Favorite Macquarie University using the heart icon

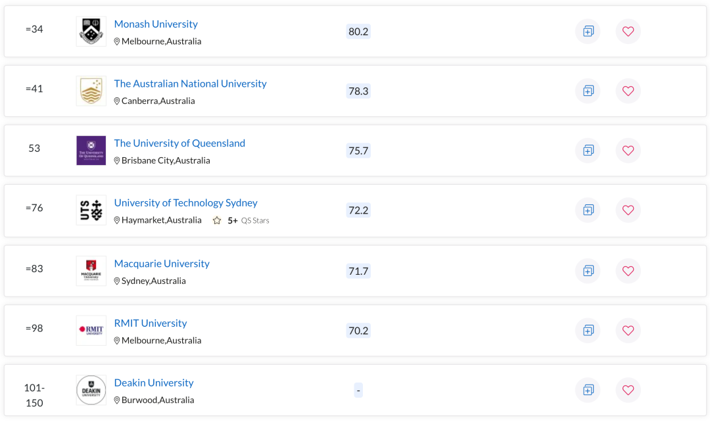click(x=628, y=271)
